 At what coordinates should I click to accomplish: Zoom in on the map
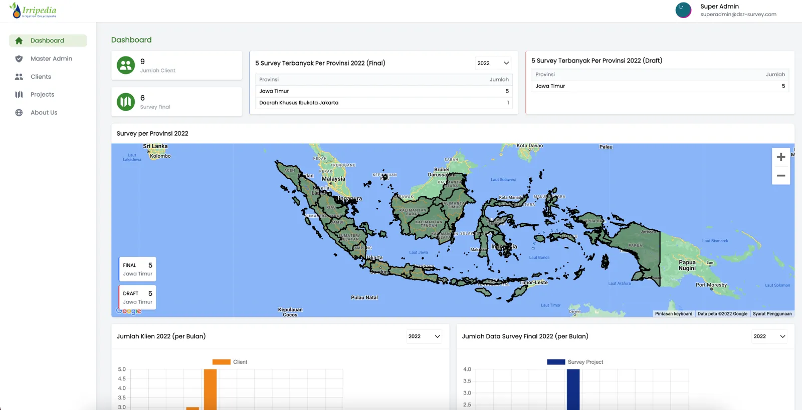tap(781, 157)
